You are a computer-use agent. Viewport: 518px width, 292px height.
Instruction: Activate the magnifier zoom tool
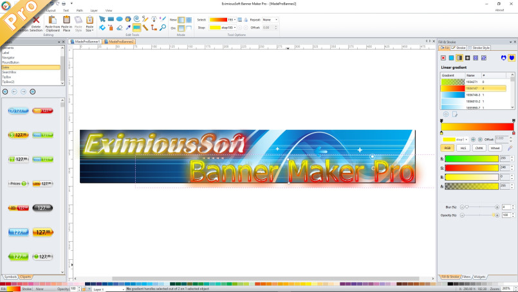coord(163,28)
